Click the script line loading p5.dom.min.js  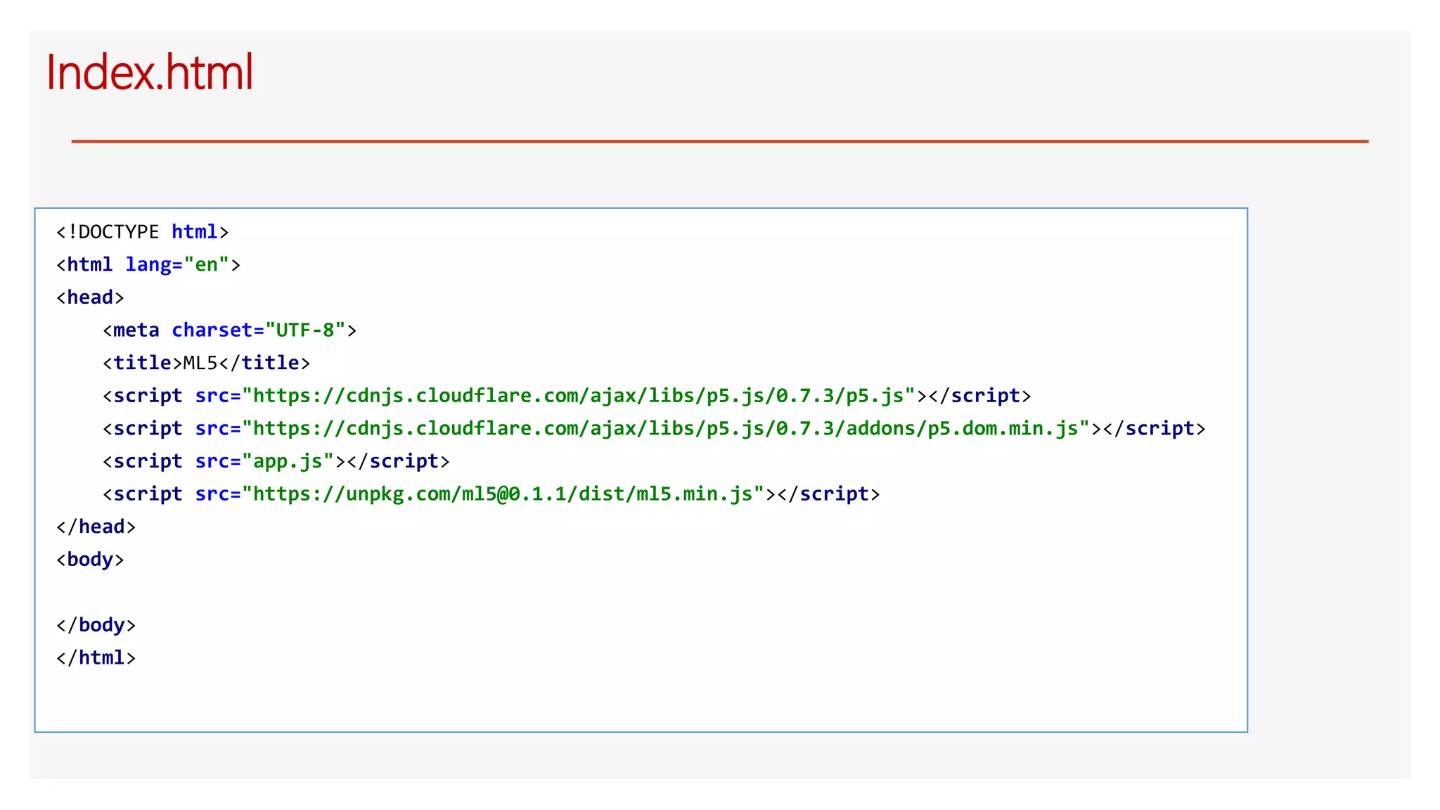pyautogui.click(x=654, y=429)
